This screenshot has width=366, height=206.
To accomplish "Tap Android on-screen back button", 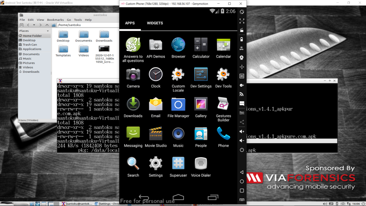I will (x=144, y=197).
